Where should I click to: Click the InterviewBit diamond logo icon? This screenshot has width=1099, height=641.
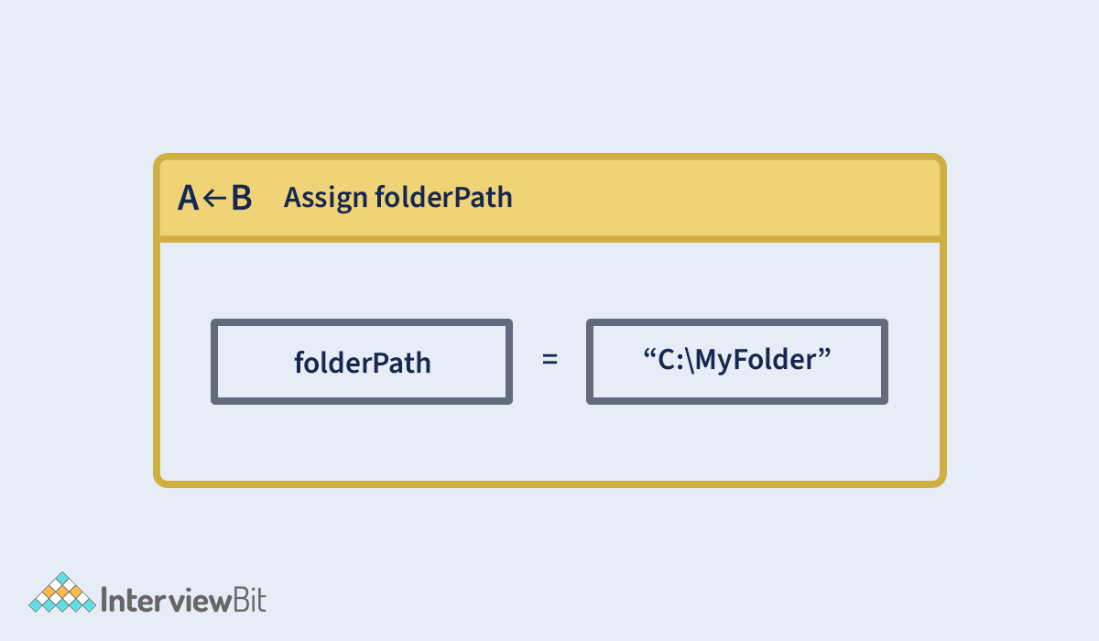coord(62,592)
